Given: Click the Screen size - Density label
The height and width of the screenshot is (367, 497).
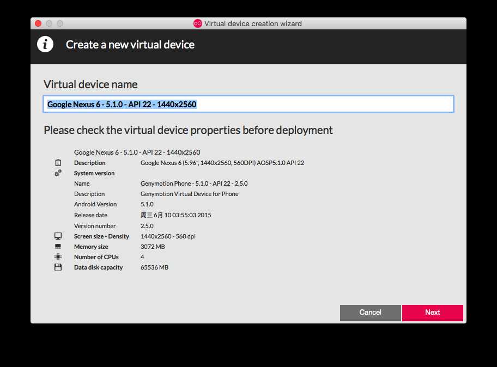Looking at the screenshot, I should click(101, 236).
